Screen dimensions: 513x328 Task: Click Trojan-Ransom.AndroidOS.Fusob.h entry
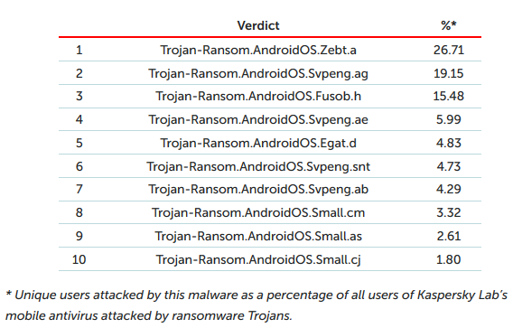pyautogui.click(x=258, y=97)
